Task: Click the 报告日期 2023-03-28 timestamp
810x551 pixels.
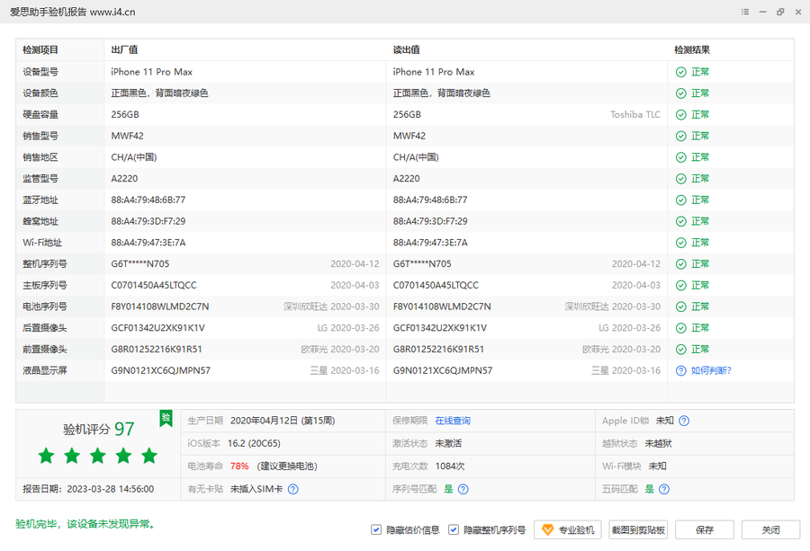Action: (88, 489)
